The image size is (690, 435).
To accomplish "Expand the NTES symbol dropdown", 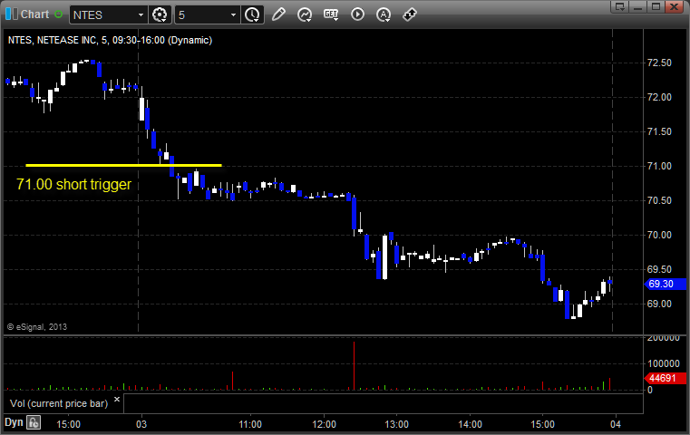I will click(x=141, y=14).
